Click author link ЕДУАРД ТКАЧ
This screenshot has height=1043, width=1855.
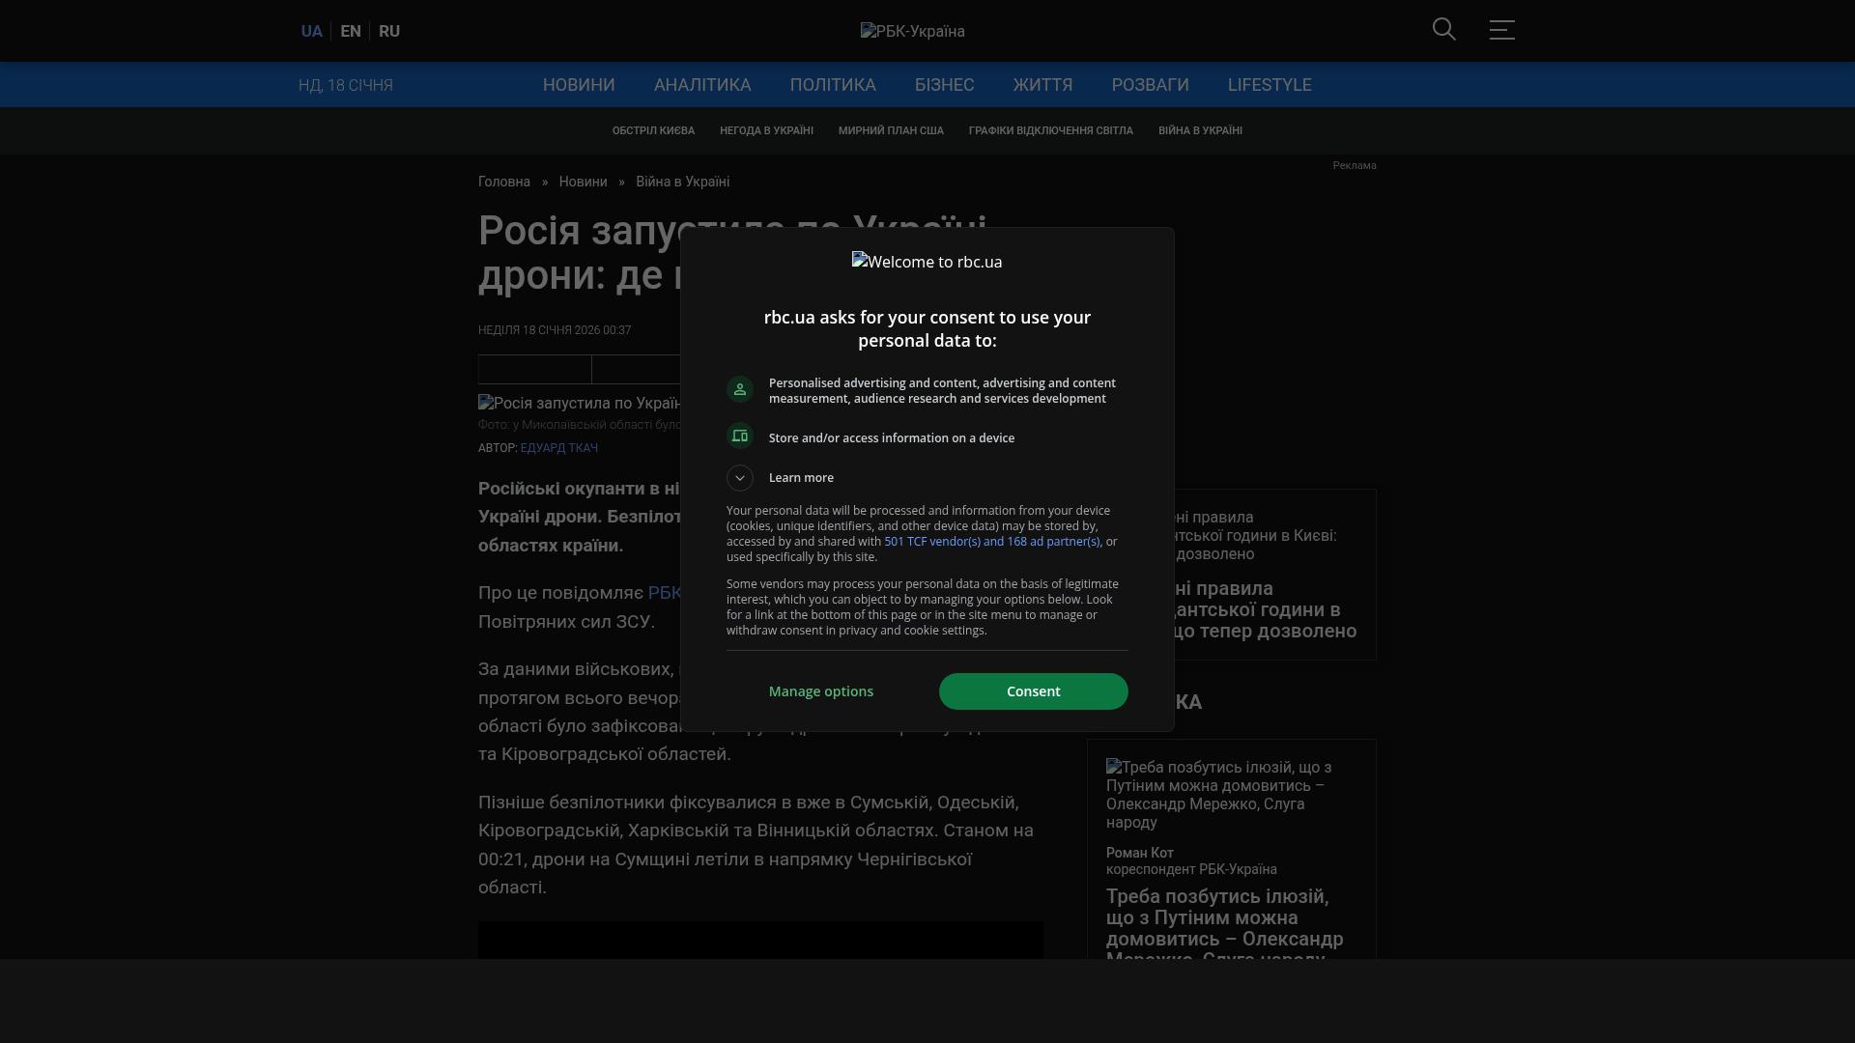point(558,448)
